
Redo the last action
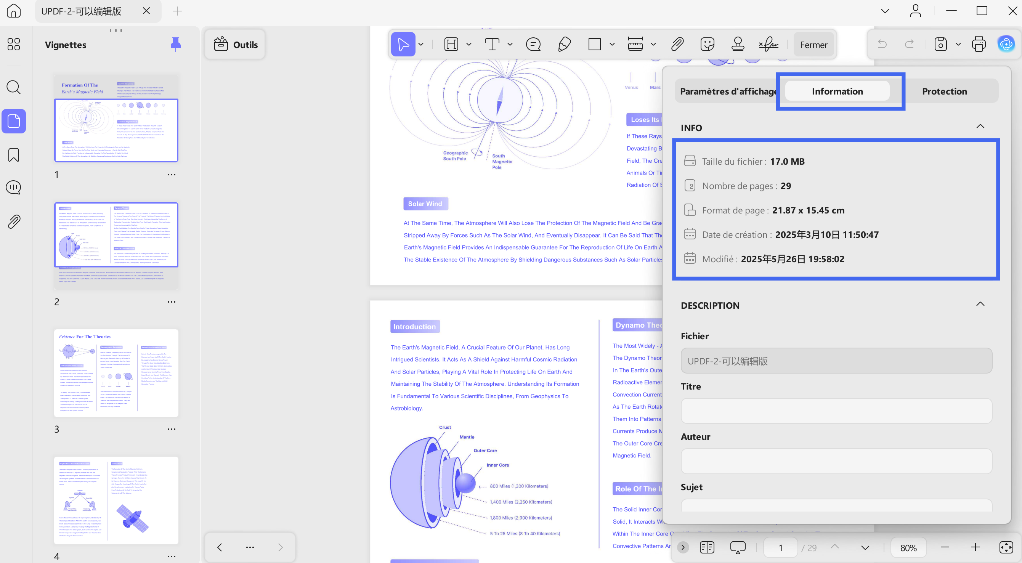909,44
